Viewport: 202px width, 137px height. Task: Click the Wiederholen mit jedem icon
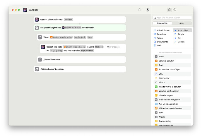(156, 100)
